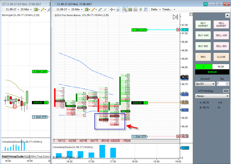The width and height of the screenshot is (231, 164).
Task: Activate the crosshair pointer tool
Action: tap(112, 9)
